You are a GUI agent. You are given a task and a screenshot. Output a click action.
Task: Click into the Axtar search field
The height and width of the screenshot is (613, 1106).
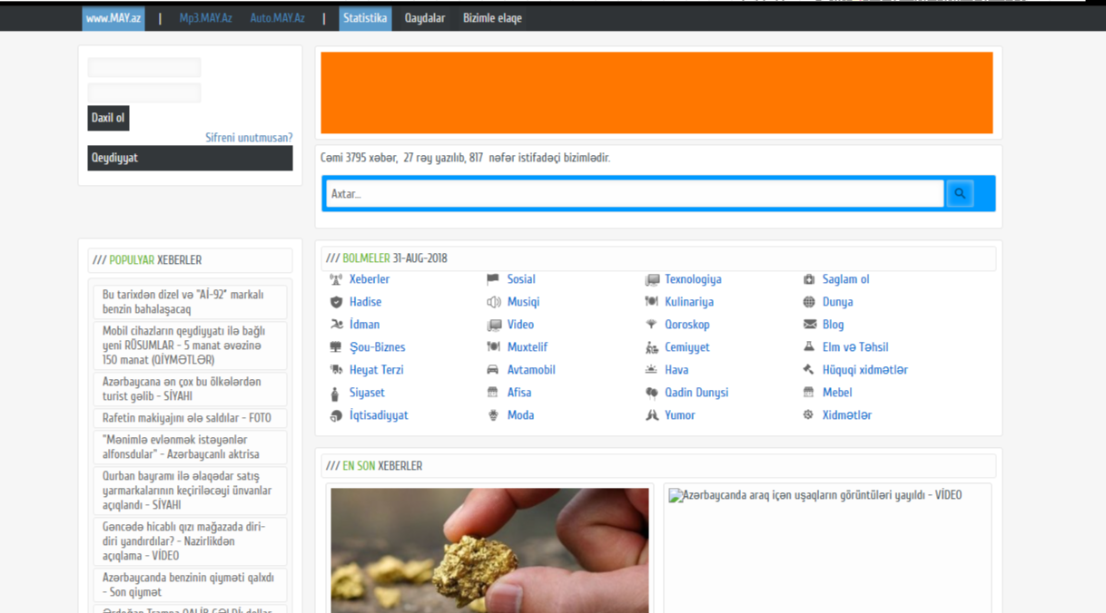pyautogui.click(x=634, y=193)
